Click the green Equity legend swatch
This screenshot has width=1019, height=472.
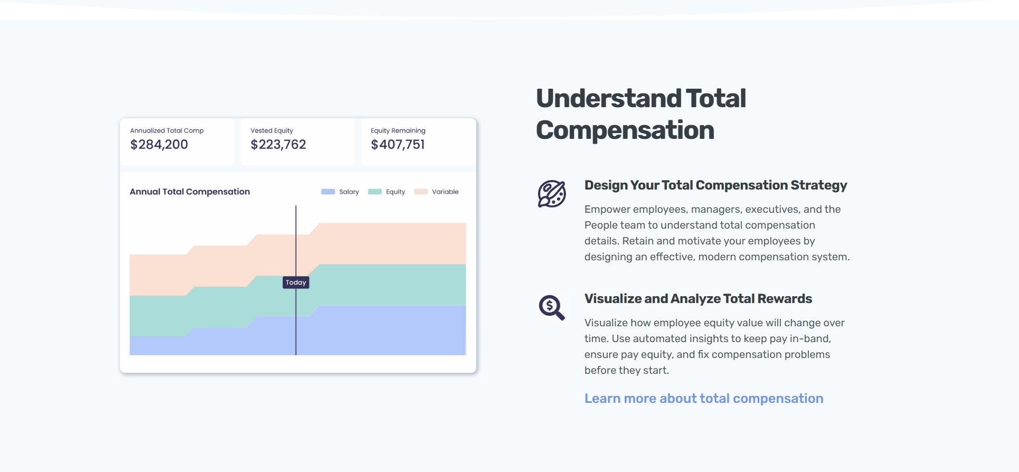375,192
